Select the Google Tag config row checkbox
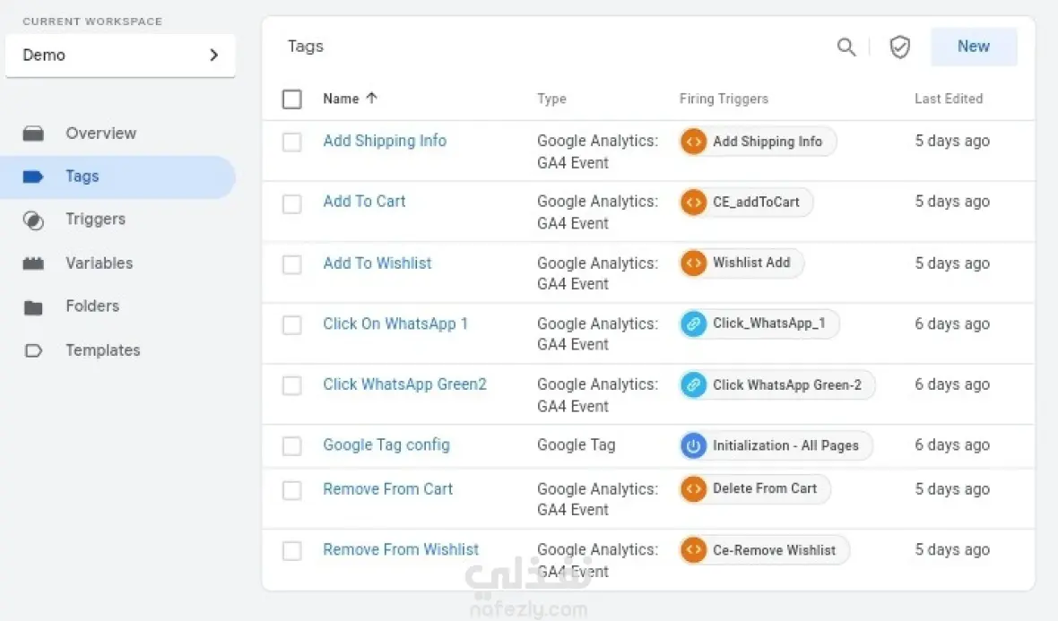This screenshot has width=1058, height=621. (x=292, y=446)
